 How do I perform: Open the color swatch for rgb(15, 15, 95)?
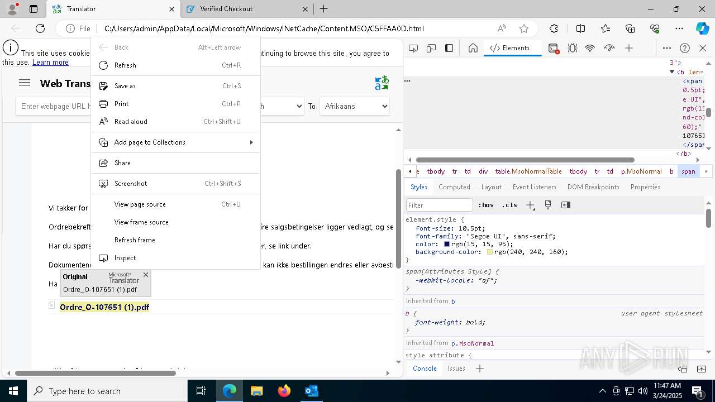[447, 244]
